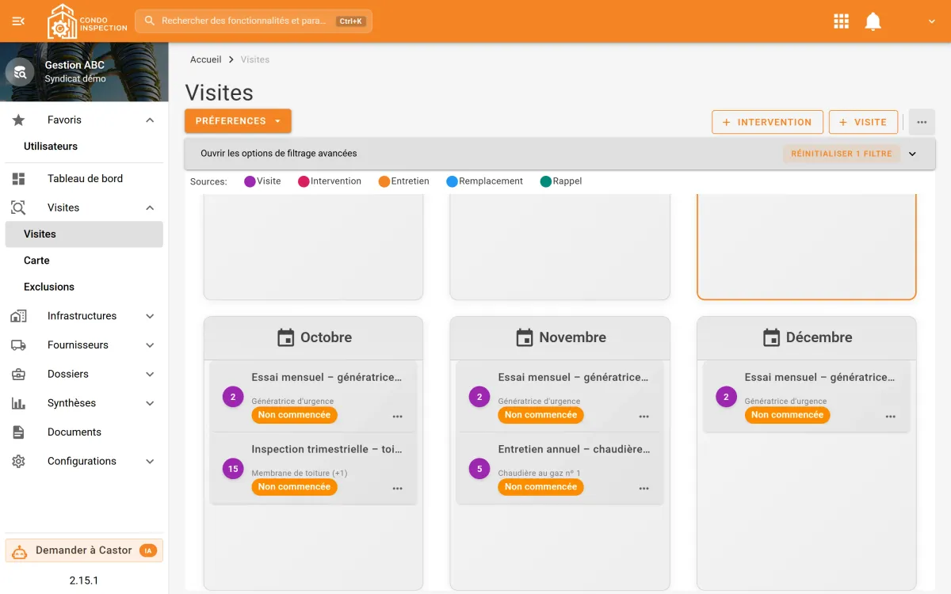Viewport: 951px width, 594px height.
Task: Click the Non commencée status on Inspection trimestrielle
Action: [x=294, y=487]
